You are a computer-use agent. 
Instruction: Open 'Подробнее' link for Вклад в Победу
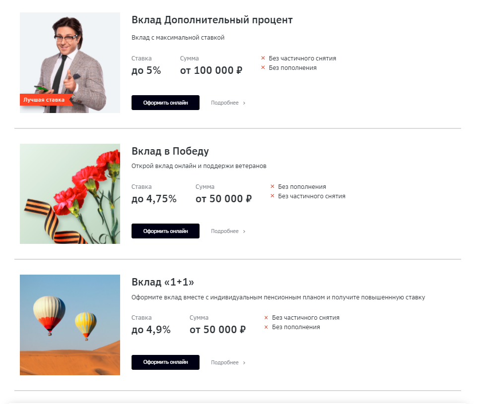(225, 231)
